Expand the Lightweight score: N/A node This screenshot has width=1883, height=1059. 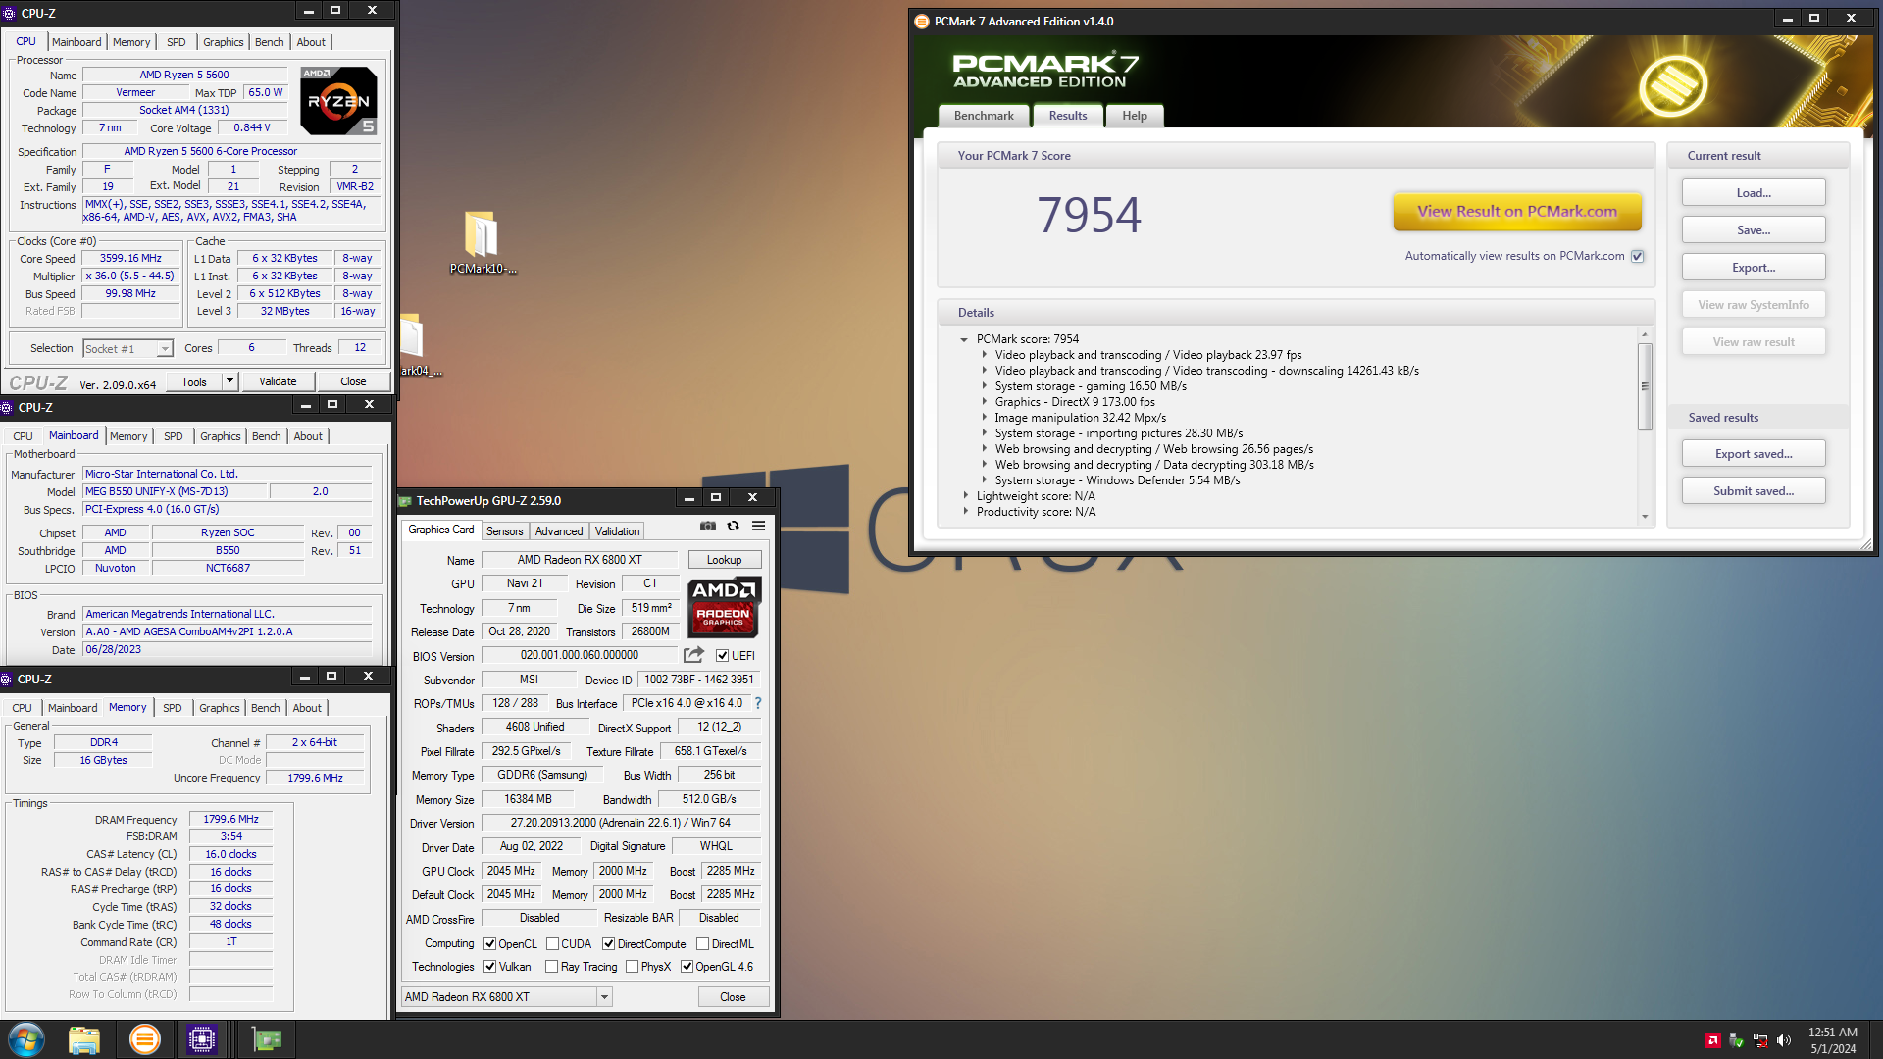coord(965,496)
